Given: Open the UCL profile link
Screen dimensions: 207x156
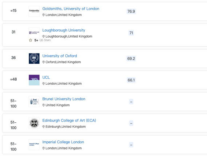Looking at the screenshot, I should point(46,77).
